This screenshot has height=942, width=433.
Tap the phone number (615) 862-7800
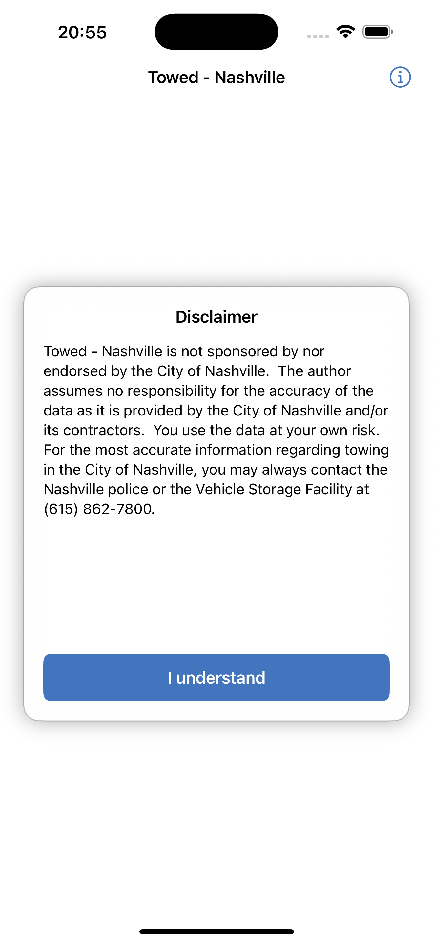click(99, 509)
